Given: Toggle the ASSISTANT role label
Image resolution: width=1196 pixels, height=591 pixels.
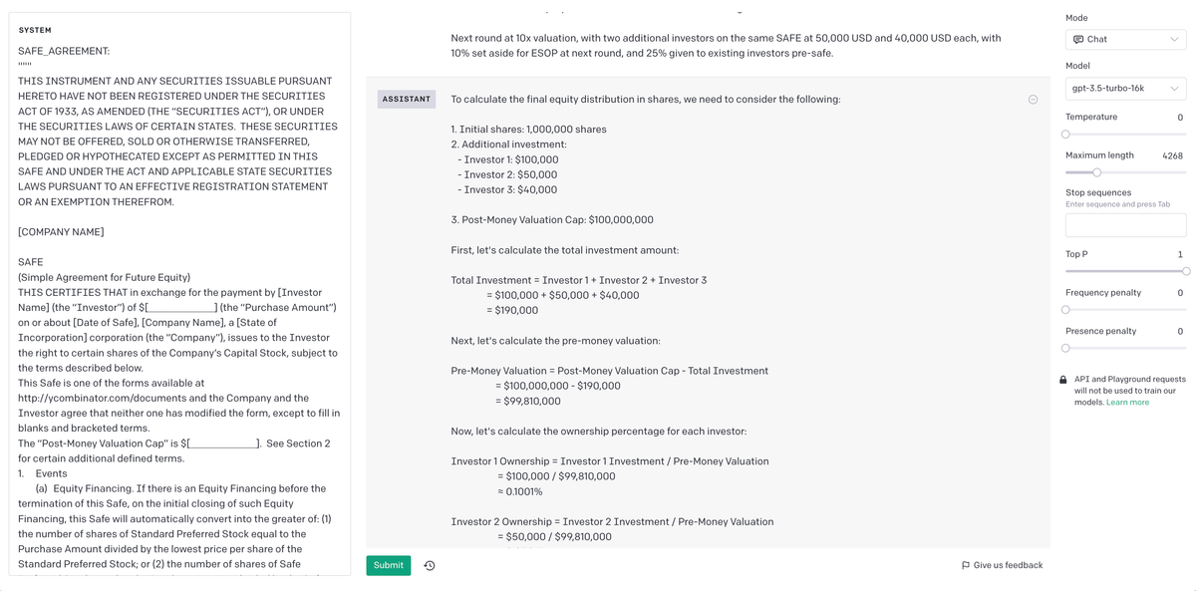Looking at the screenshot, I should (407, 100).
